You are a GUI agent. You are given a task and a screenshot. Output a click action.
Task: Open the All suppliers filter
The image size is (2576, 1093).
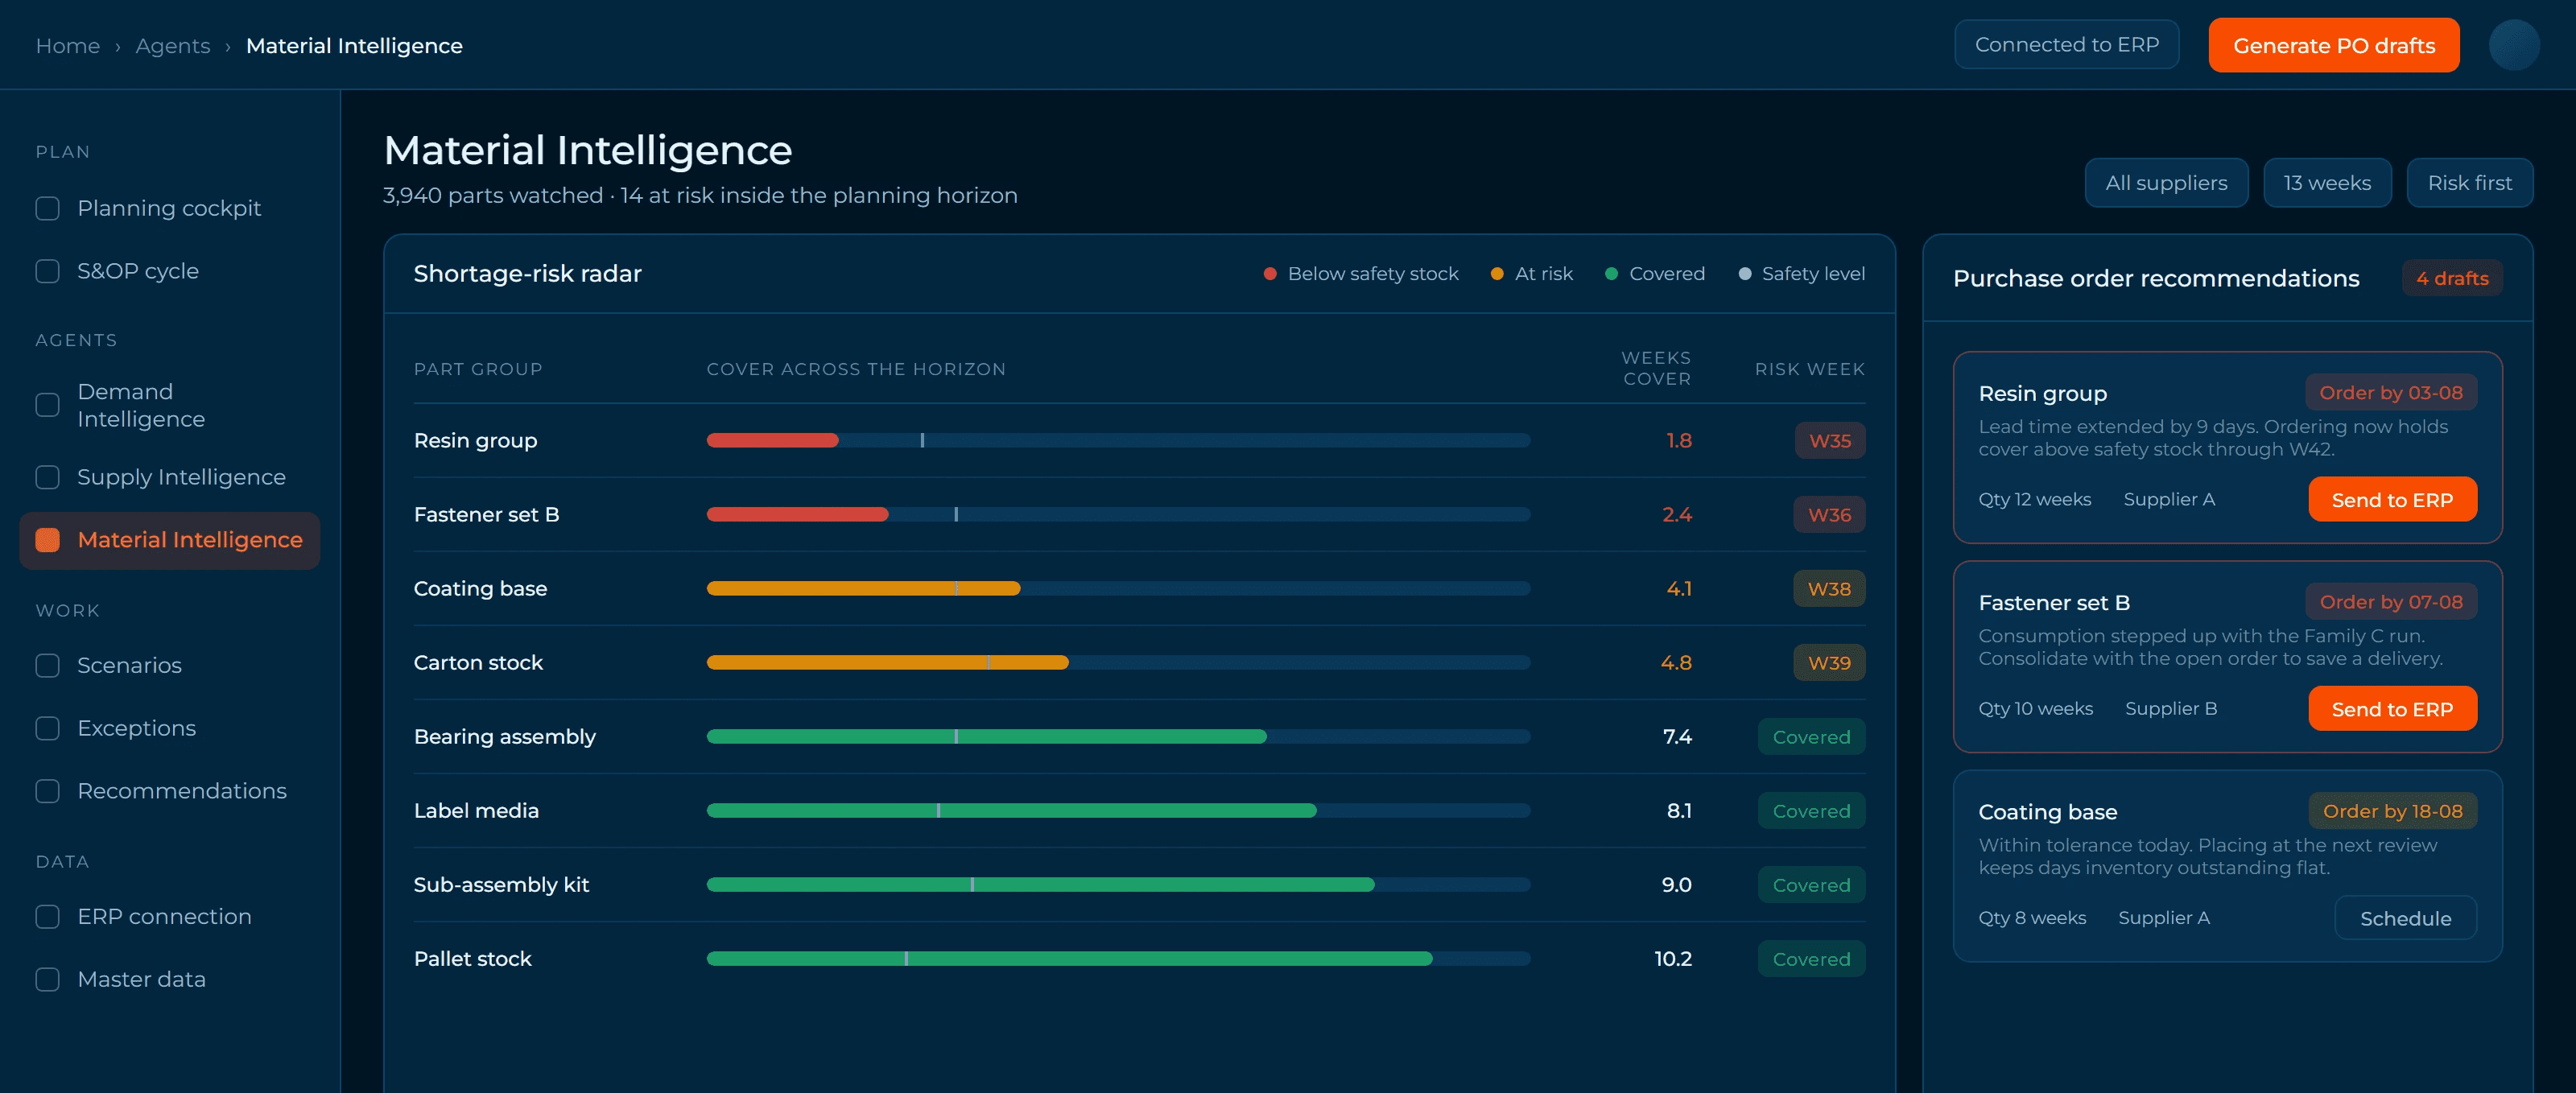coord(2166,183)
